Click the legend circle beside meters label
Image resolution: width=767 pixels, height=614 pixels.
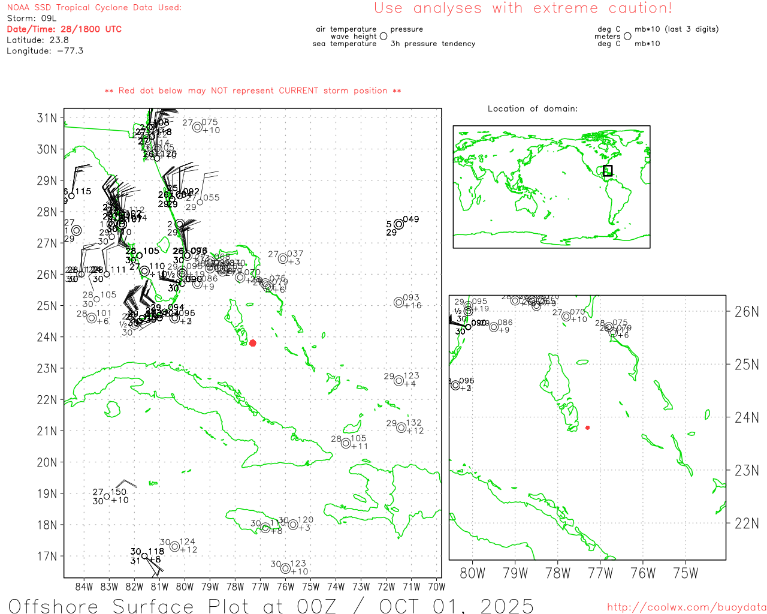pyautogui.click(x=627, y=37)
